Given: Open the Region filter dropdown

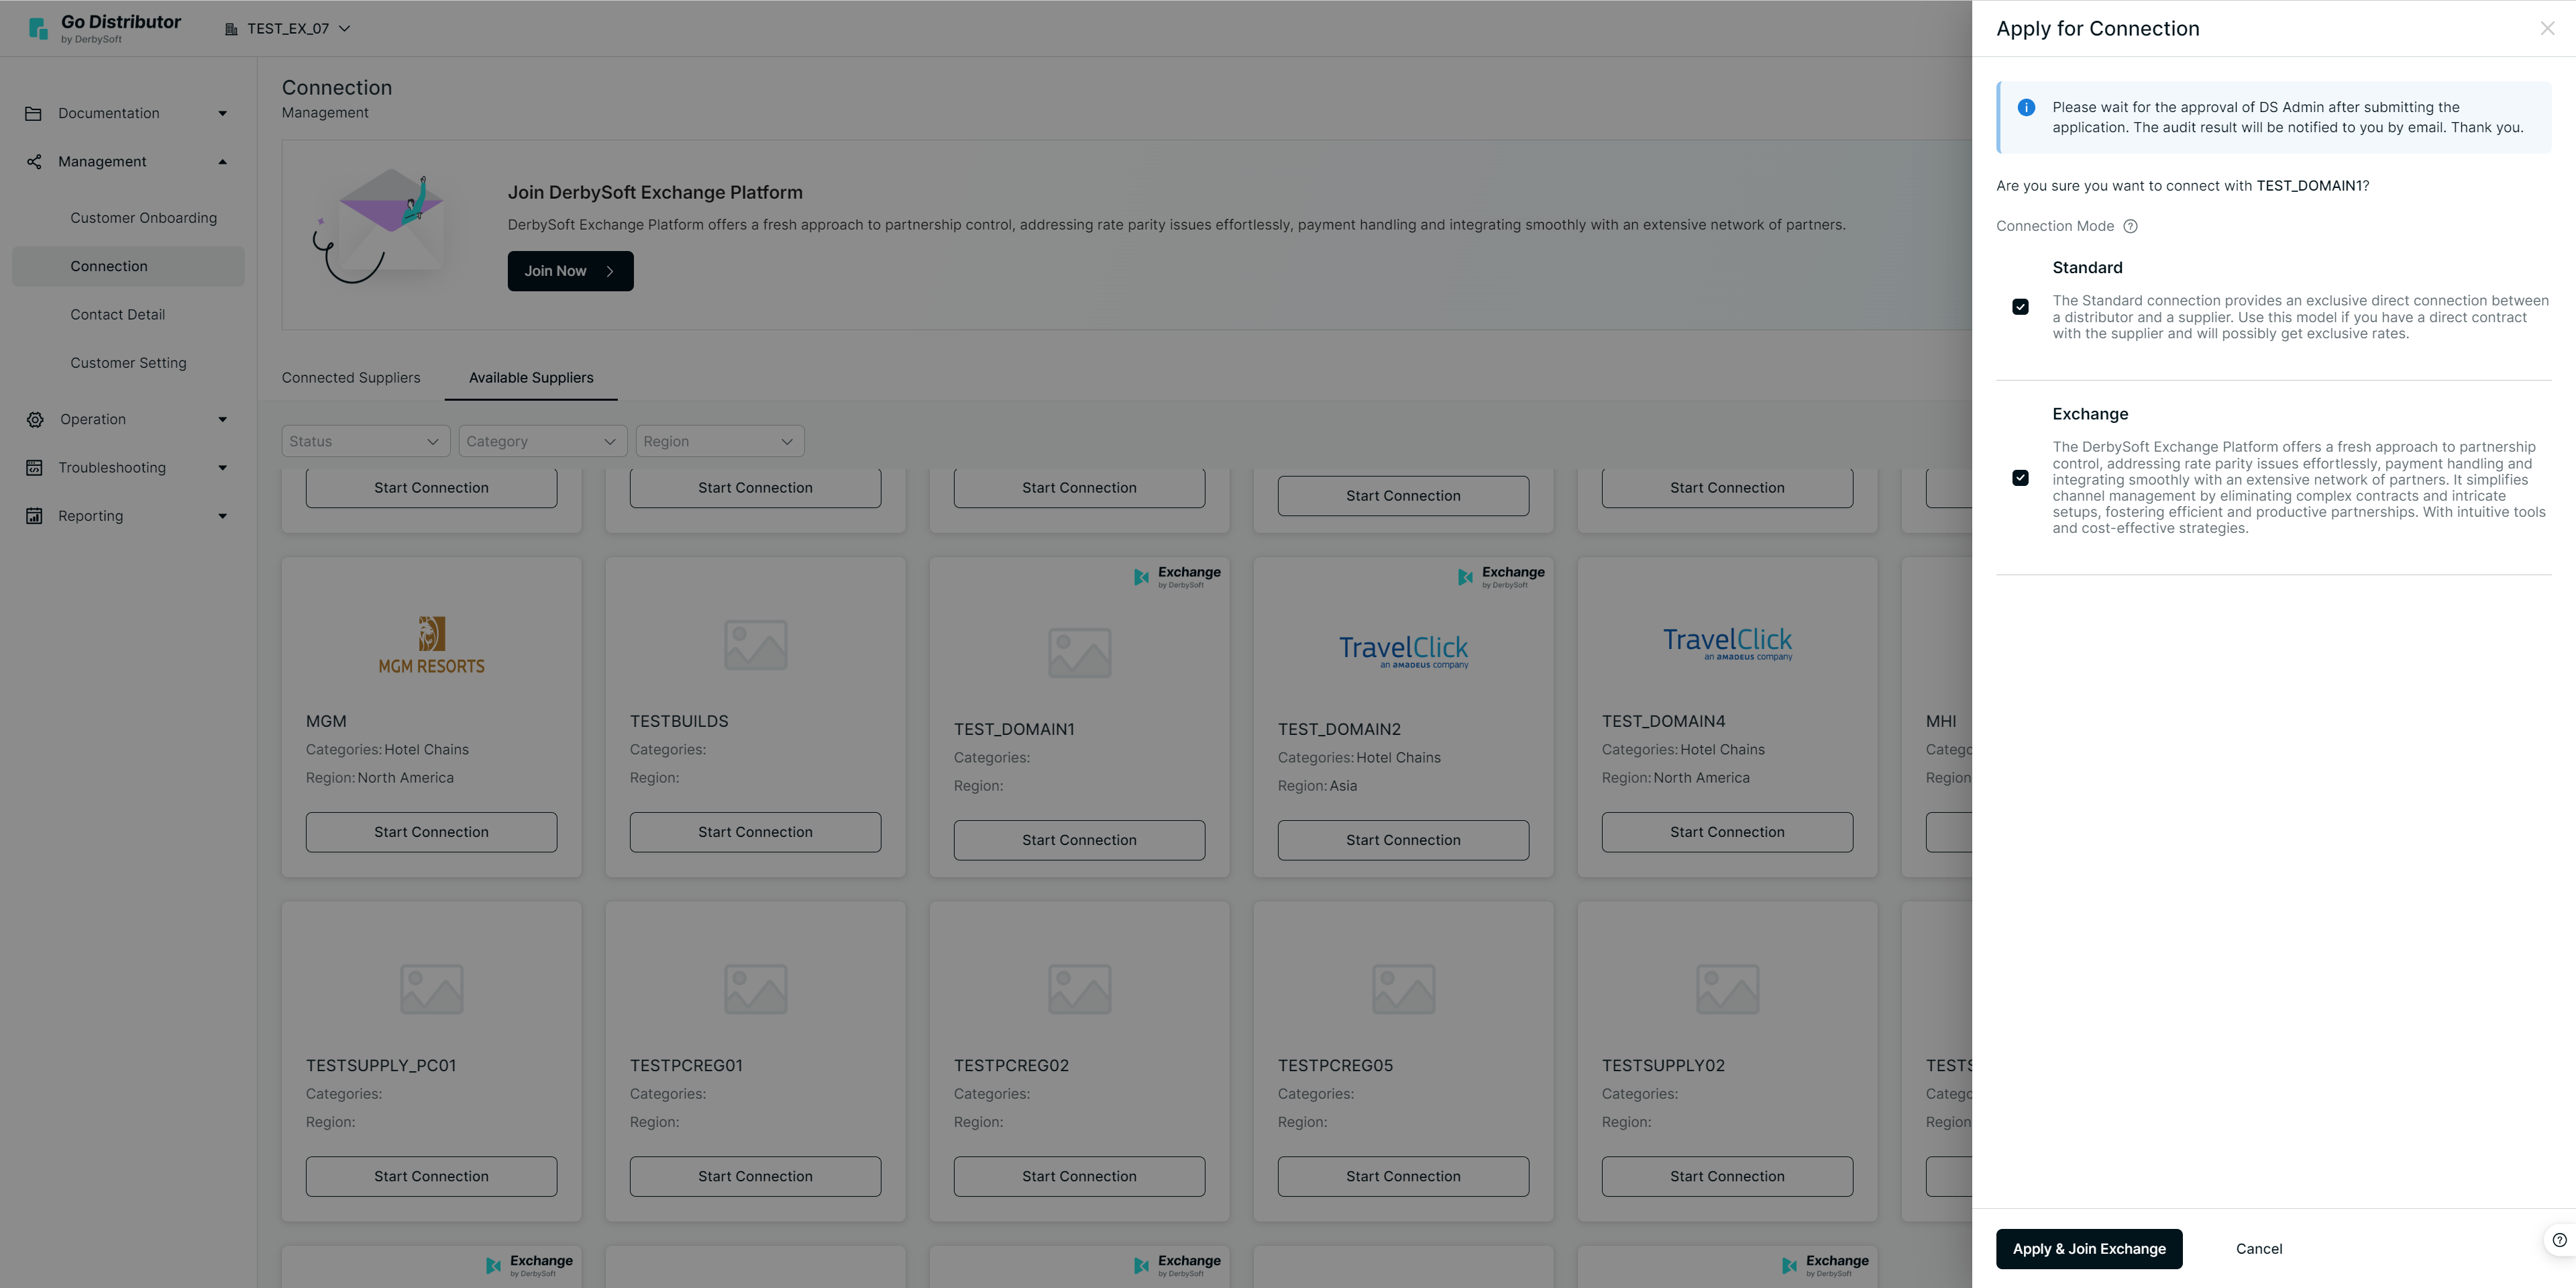Looking at the screenshot, I should coord(719,442).
